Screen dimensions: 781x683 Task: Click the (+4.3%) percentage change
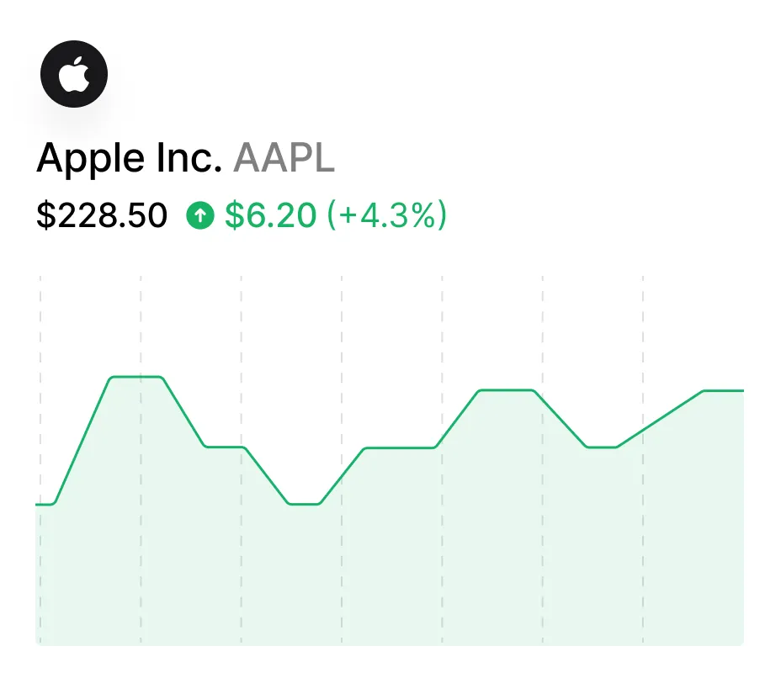point(386,216)
